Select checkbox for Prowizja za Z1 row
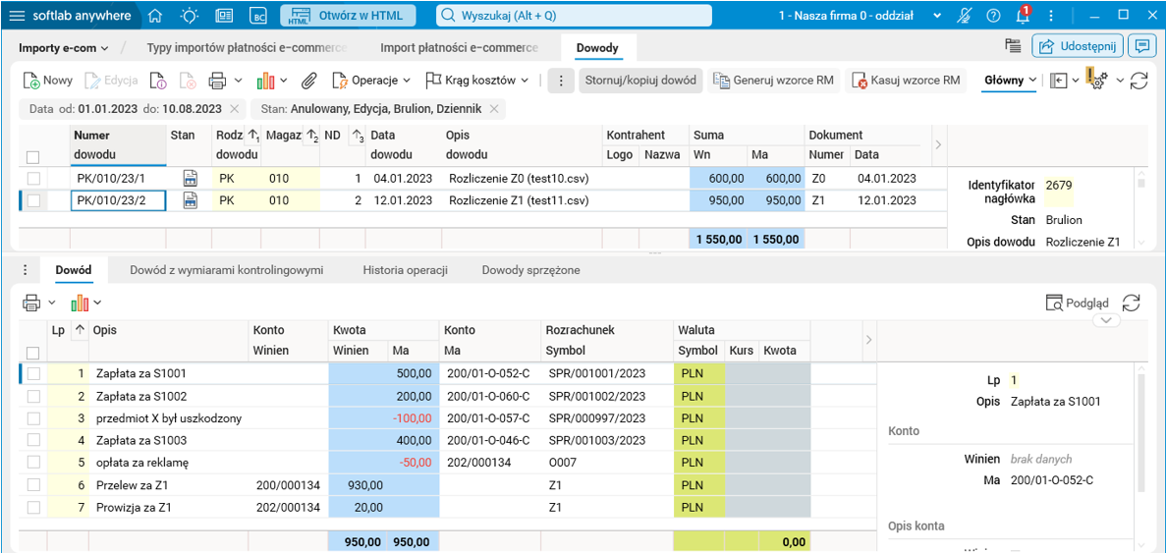This screenshot has width=1166, height=553. (33, 508)
